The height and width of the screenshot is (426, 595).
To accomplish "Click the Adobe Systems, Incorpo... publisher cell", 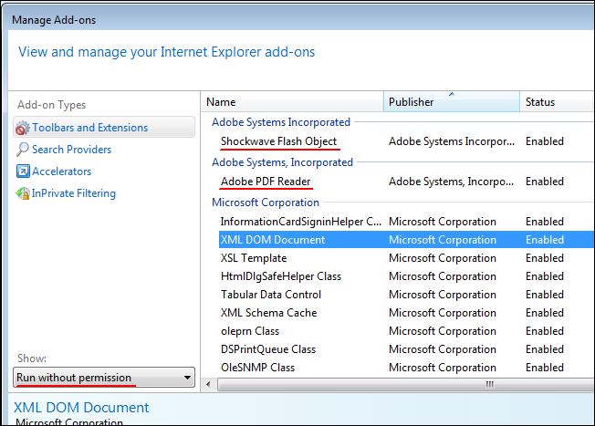I will (451, 182).
